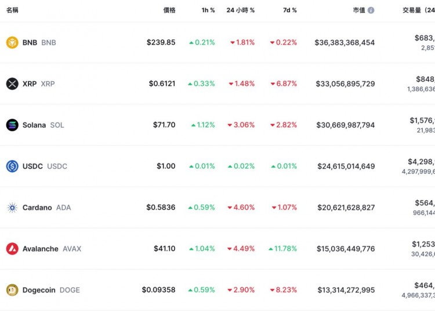Click the USDC coin logo icon
This screenshot has width=435, height=311.
click(x=12, y=166)
